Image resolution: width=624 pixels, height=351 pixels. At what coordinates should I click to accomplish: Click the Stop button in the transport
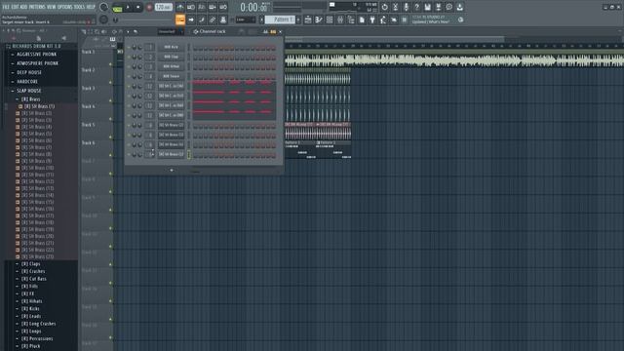[138, 7]
